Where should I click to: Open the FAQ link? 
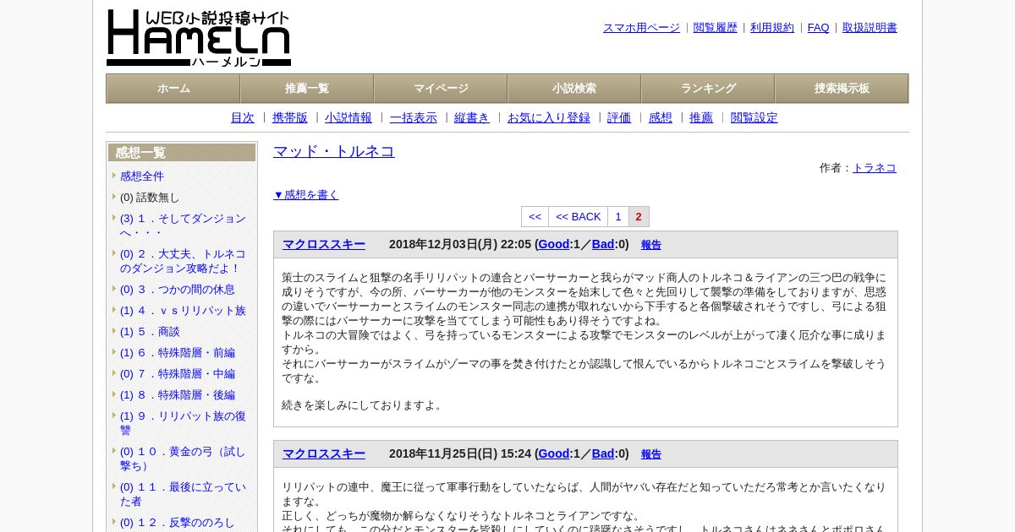pos(819,28)
